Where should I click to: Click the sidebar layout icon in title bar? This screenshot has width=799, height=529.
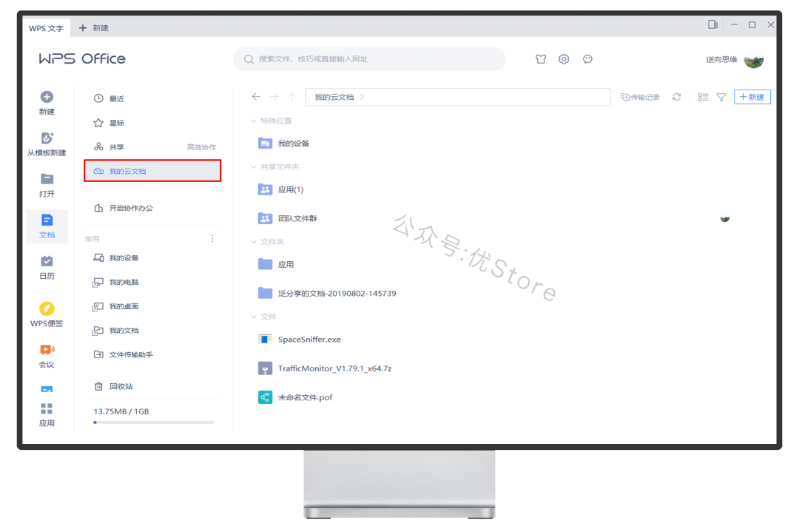[713, 24]
